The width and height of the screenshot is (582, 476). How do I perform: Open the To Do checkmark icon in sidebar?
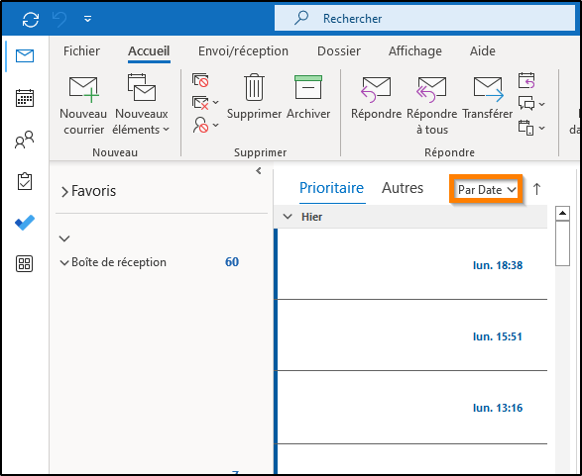click(25, 223)
